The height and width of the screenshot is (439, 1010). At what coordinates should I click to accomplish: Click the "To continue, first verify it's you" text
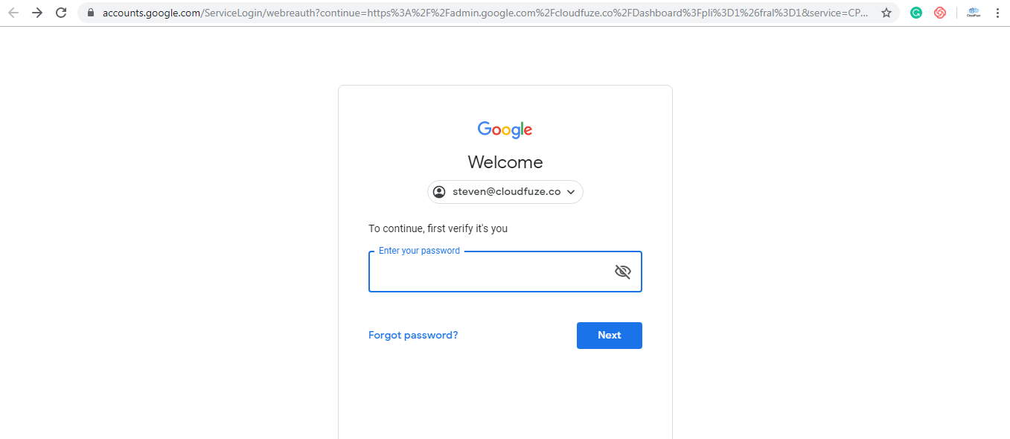point(438,228)
